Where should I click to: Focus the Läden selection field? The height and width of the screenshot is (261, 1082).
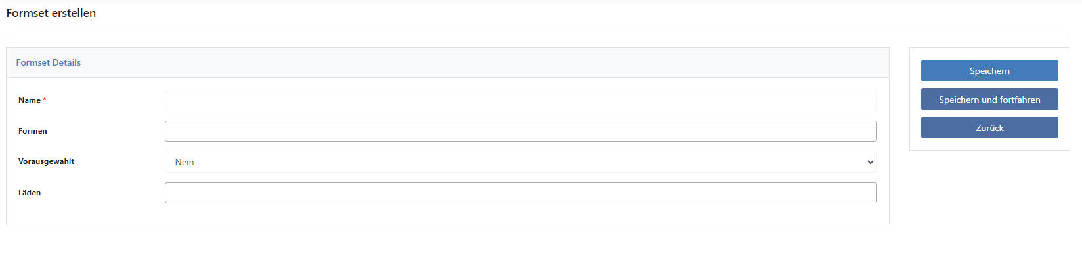tap(521, 193)
